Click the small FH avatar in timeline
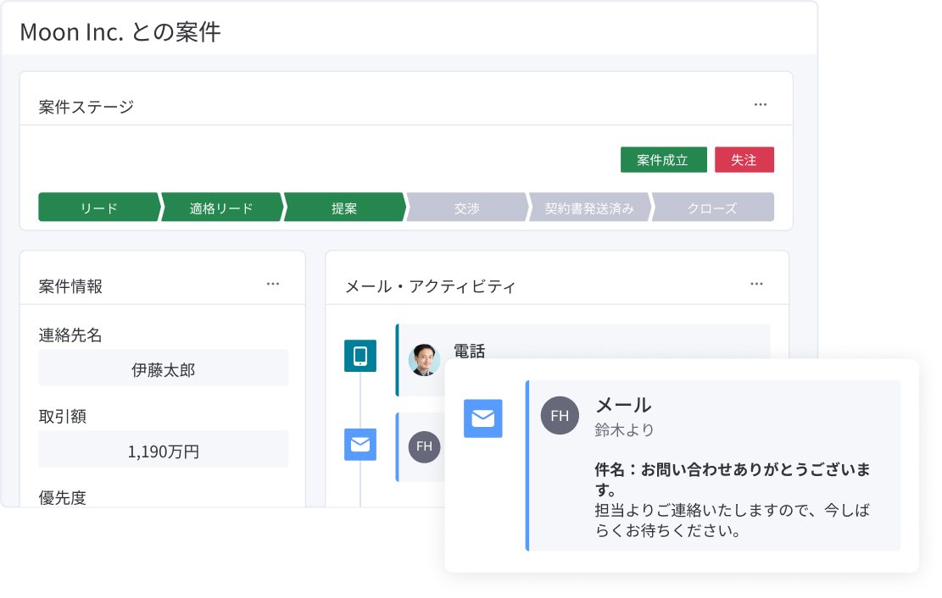This screenshot has width=942, height=598. (424, 446)
